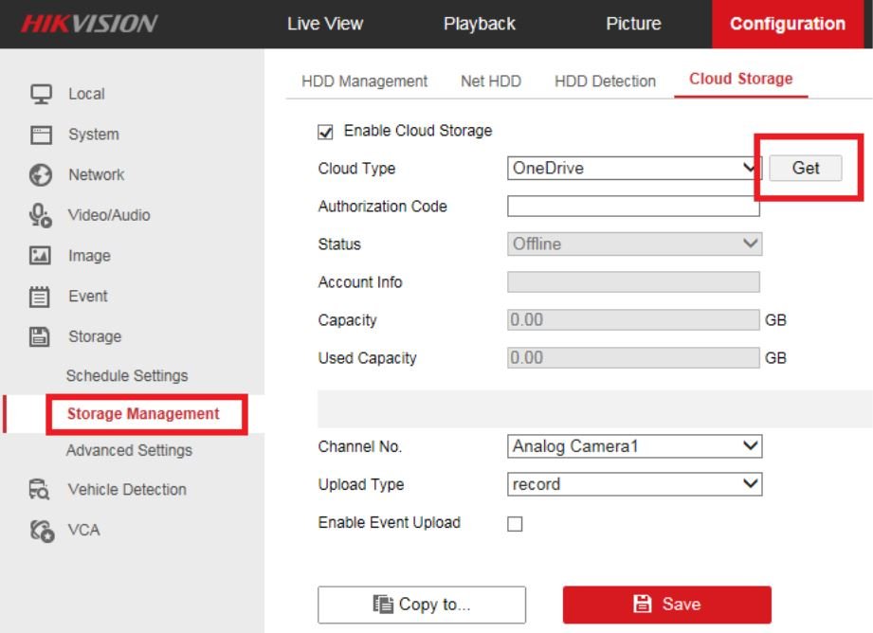Image resolution: width=873 pixels, height=633 pixels.
Task: Expand the Channel No. dropdown
Action: tap(634, 446)
